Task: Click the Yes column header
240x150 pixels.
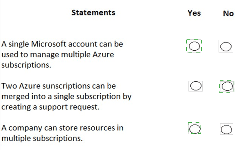Action: click(194, 13)
